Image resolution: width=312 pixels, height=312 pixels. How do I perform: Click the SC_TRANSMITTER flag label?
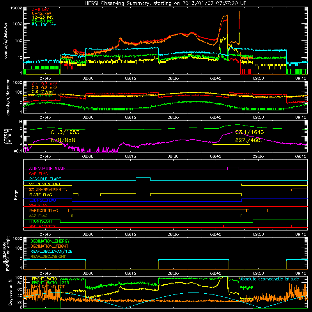coord(45,190)
